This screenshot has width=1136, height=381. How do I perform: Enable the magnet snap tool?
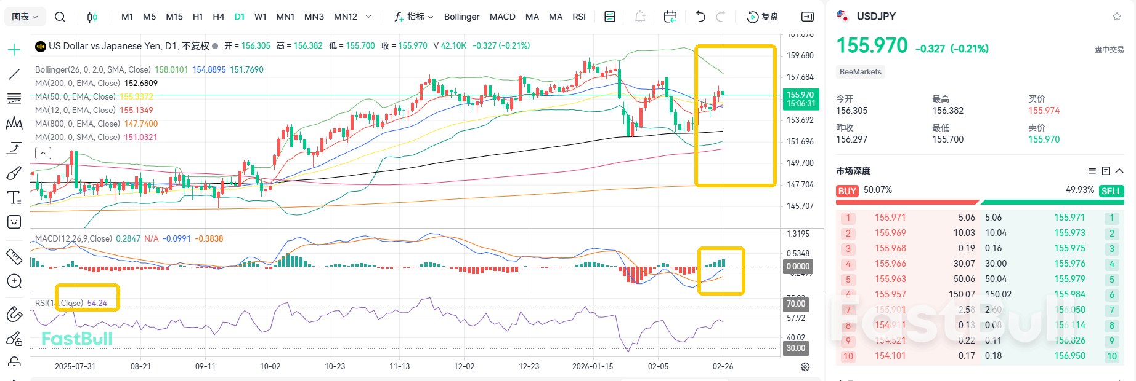14,315
